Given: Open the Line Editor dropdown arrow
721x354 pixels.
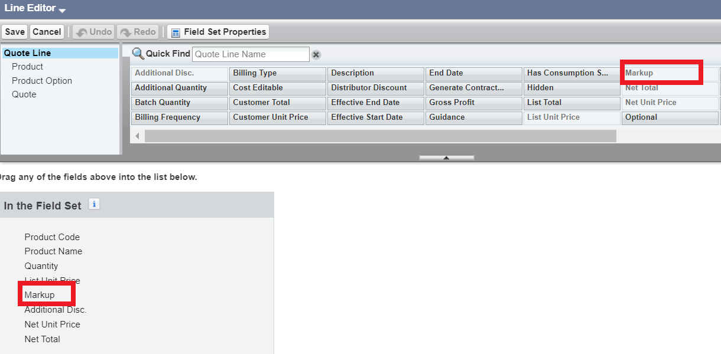Looking at the screenshot, I should pyautogui.click(x=62, y=10).
